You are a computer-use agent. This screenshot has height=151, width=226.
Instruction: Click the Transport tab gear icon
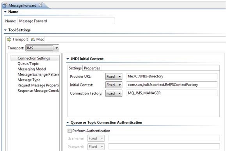[x=9, y=39]
